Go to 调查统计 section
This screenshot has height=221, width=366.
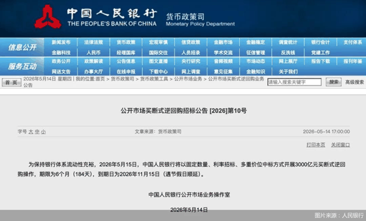pos(288,42)
